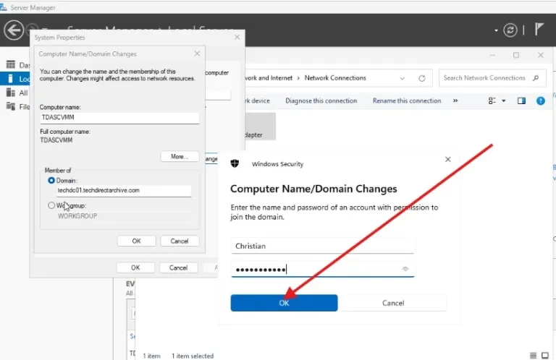556x360 pixels.
Task: Click Diagnose this connection
Action: tap(321, 101)
